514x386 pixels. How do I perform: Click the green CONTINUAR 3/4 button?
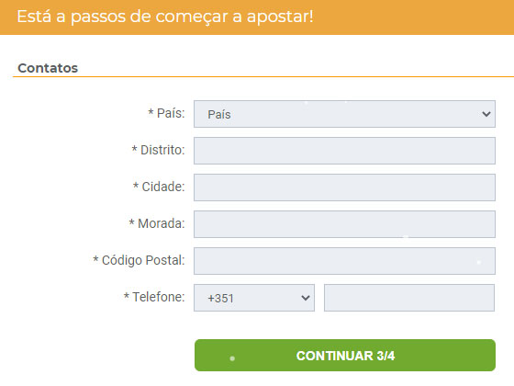click(x=345, y=355)
